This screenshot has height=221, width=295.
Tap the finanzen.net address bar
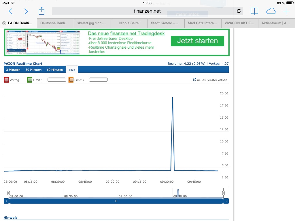pyautogui.click(x=147, y=11)
